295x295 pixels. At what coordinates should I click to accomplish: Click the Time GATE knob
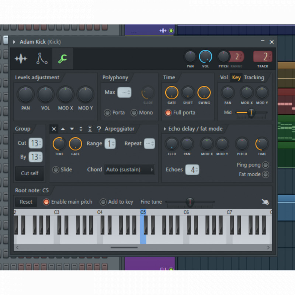(171, 93)
